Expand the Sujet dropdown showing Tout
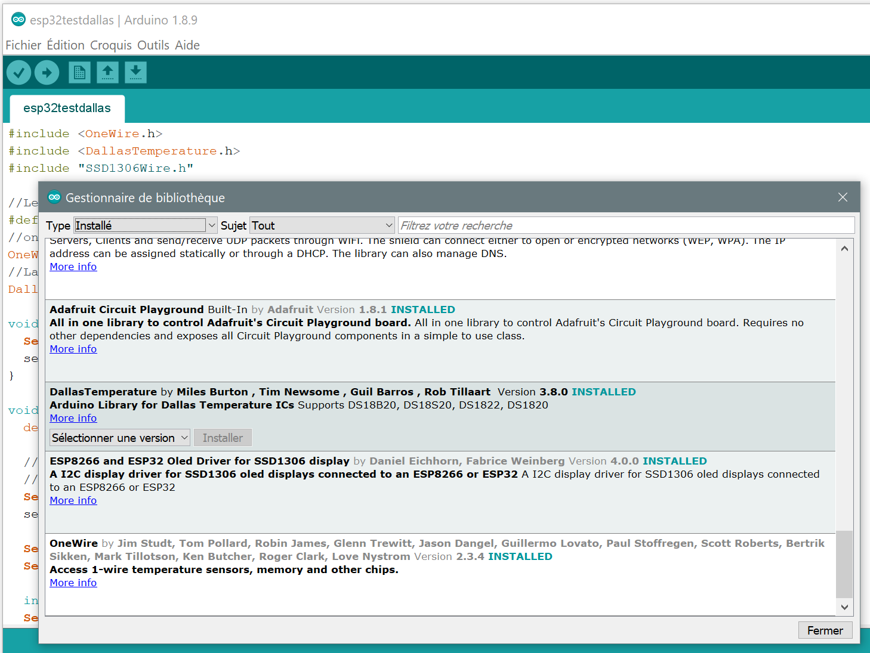870x653 pixels. [322, 225]
